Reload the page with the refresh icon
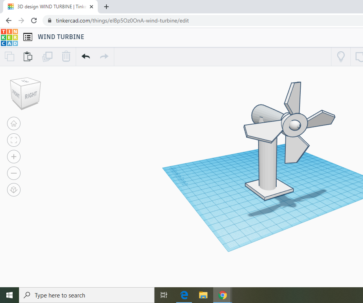The image size is (363, 303). point(34,20)
